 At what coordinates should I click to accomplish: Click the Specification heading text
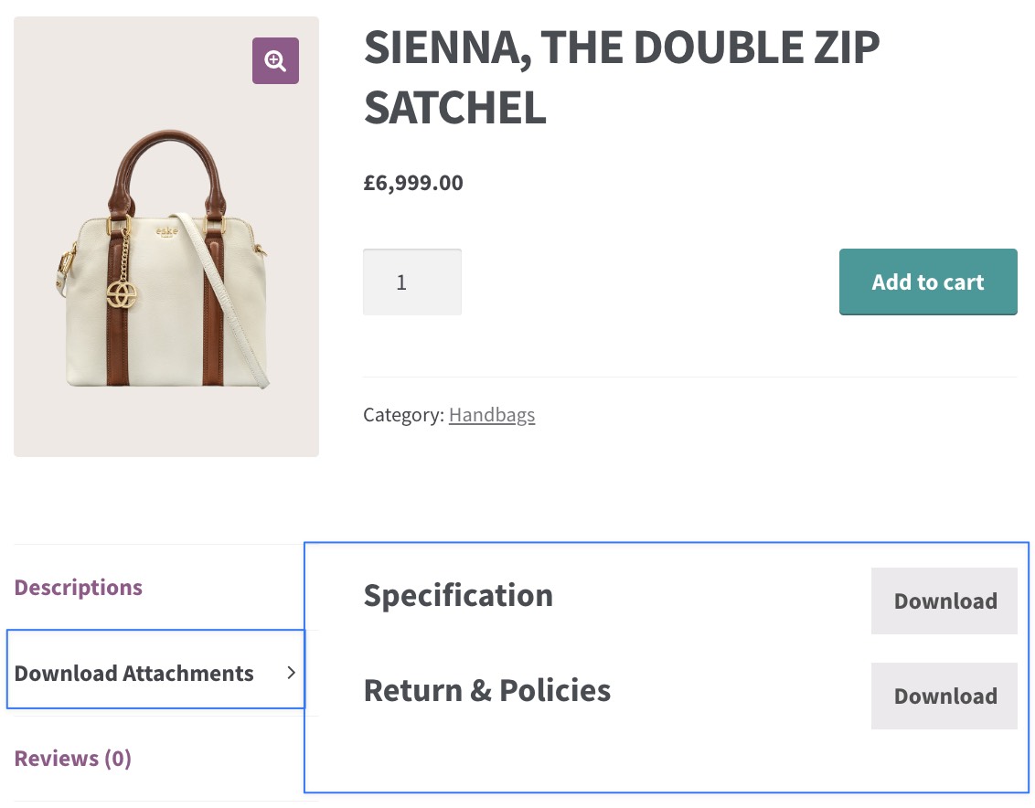[x=458, y=595]
